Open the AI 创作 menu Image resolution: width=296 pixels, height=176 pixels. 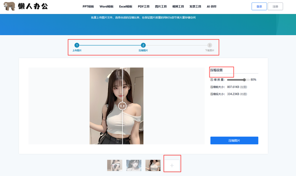212,6
